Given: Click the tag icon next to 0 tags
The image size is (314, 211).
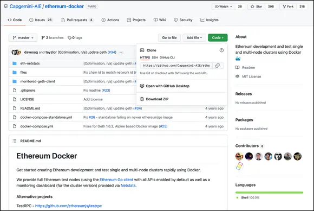Looking at the screenshot, I should [69, 38].
